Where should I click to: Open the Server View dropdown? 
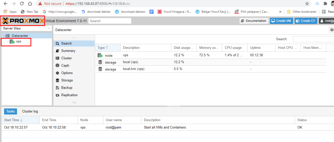[26, 28]
